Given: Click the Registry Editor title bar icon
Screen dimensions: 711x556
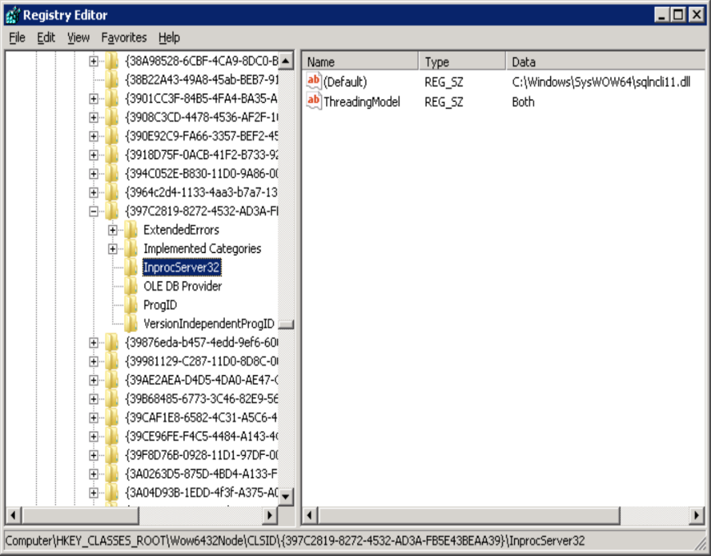Looking at the screenshot, I should tap(12, 14).
